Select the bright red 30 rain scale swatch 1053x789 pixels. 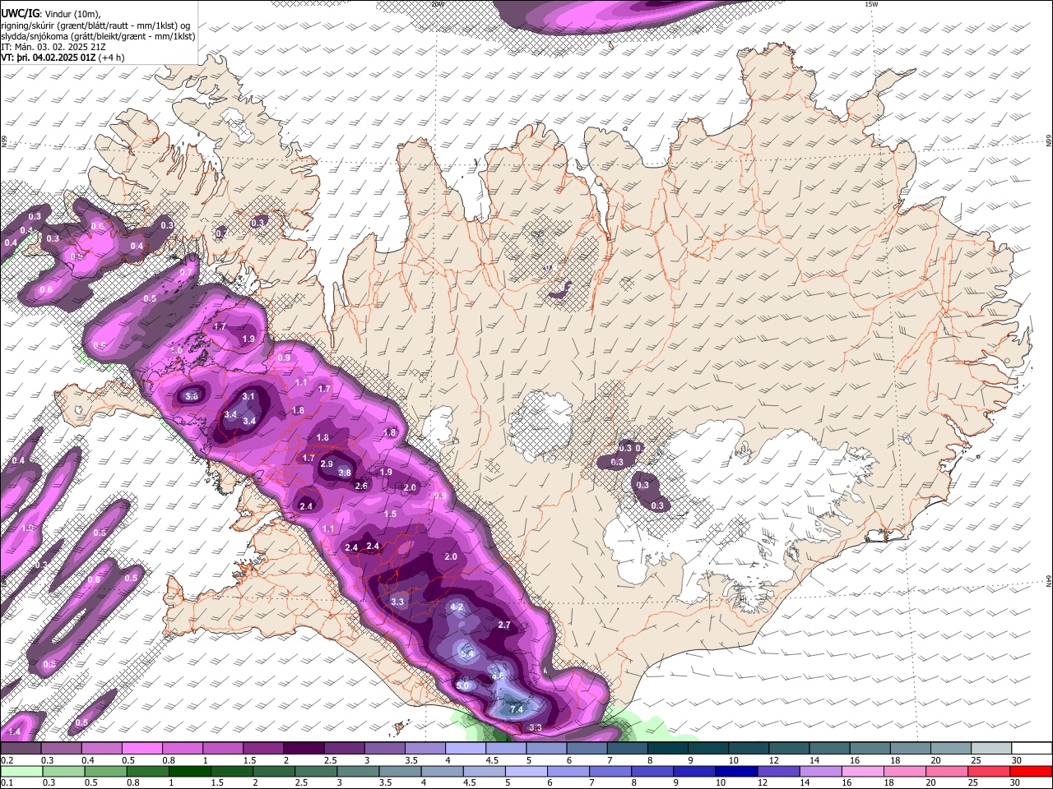point(1031,771)
